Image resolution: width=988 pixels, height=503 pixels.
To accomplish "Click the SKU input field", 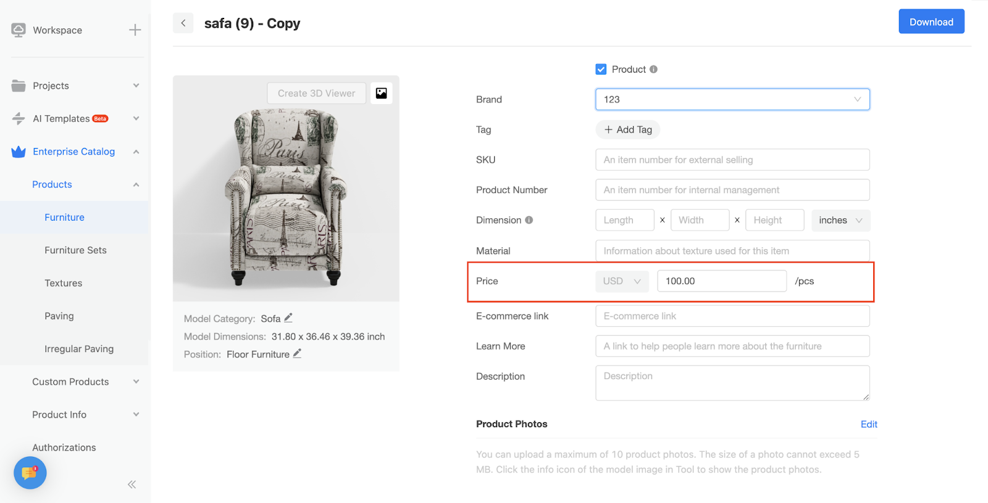I will [x=732, y=160].
